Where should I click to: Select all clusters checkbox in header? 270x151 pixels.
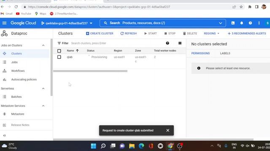(59, 51)
